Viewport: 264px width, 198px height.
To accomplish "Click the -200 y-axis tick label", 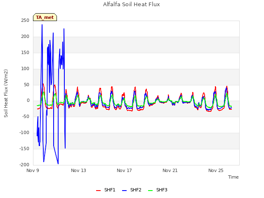I will [24, 165].
